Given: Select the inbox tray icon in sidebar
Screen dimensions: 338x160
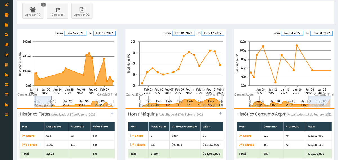Looking at the screenshot, I should tap(6, 35).
